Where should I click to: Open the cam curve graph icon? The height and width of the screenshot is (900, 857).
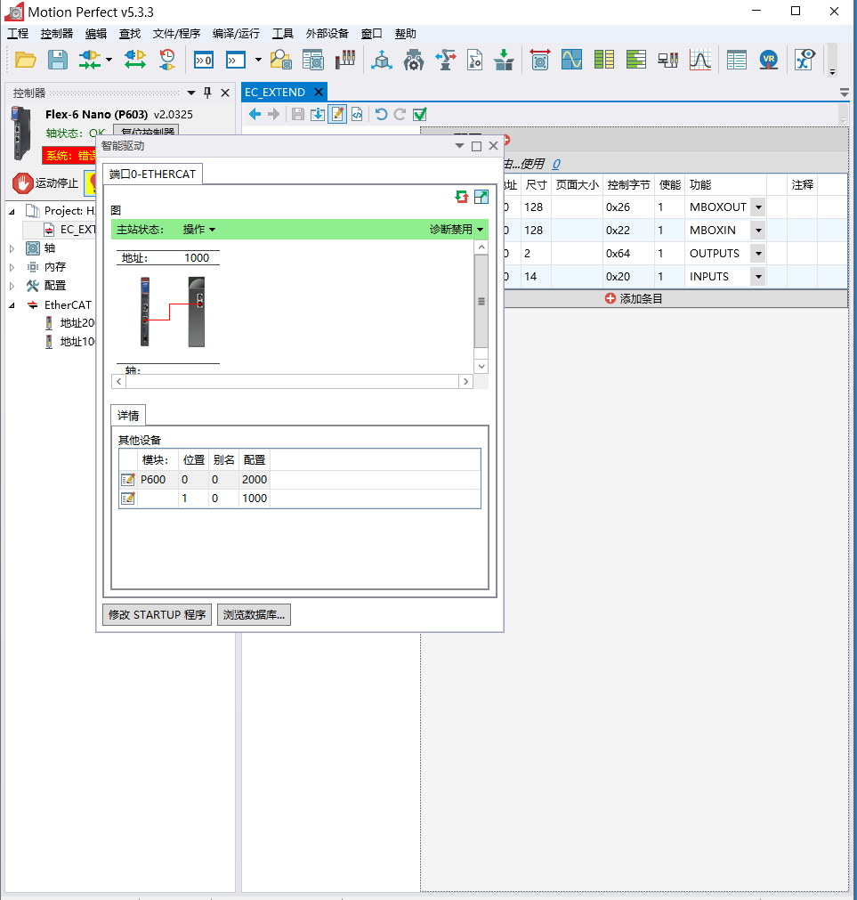coord(700,60)
